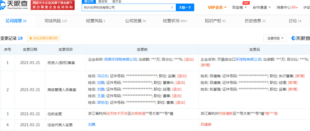The height and width of the screenshot is (131, 310).
Task: Open 消息中心 notifications
Action: (x=287, y=7)
